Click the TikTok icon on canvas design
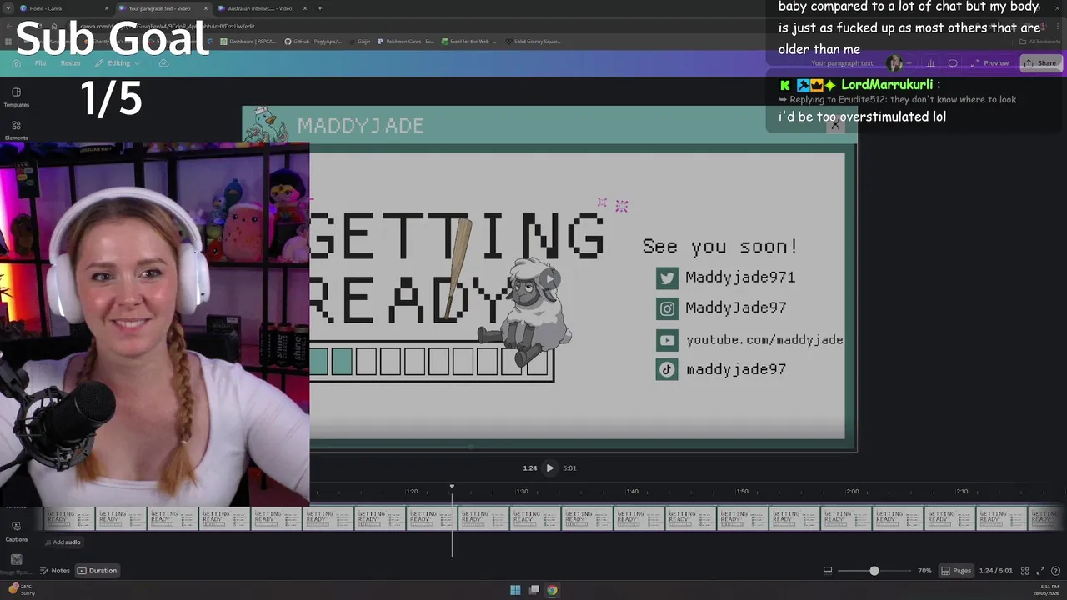This screenshot has height=600, width=1067. (667, 369)
